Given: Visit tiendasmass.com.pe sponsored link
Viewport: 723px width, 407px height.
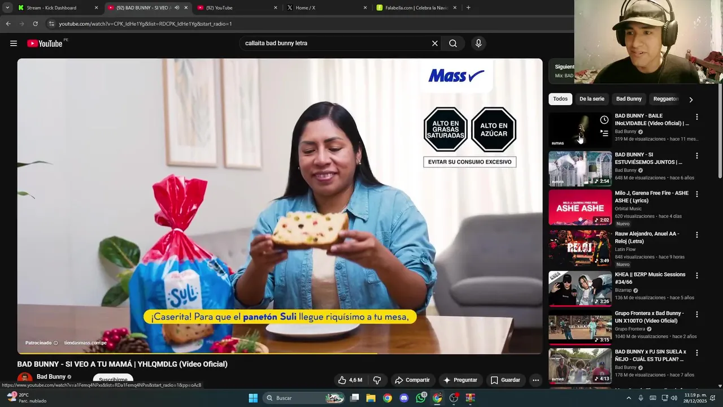Looking at the screenshot, I should (x=85, y=343).
